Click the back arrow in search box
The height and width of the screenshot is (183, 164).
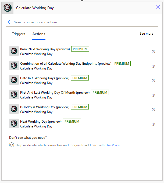[10, 22]
